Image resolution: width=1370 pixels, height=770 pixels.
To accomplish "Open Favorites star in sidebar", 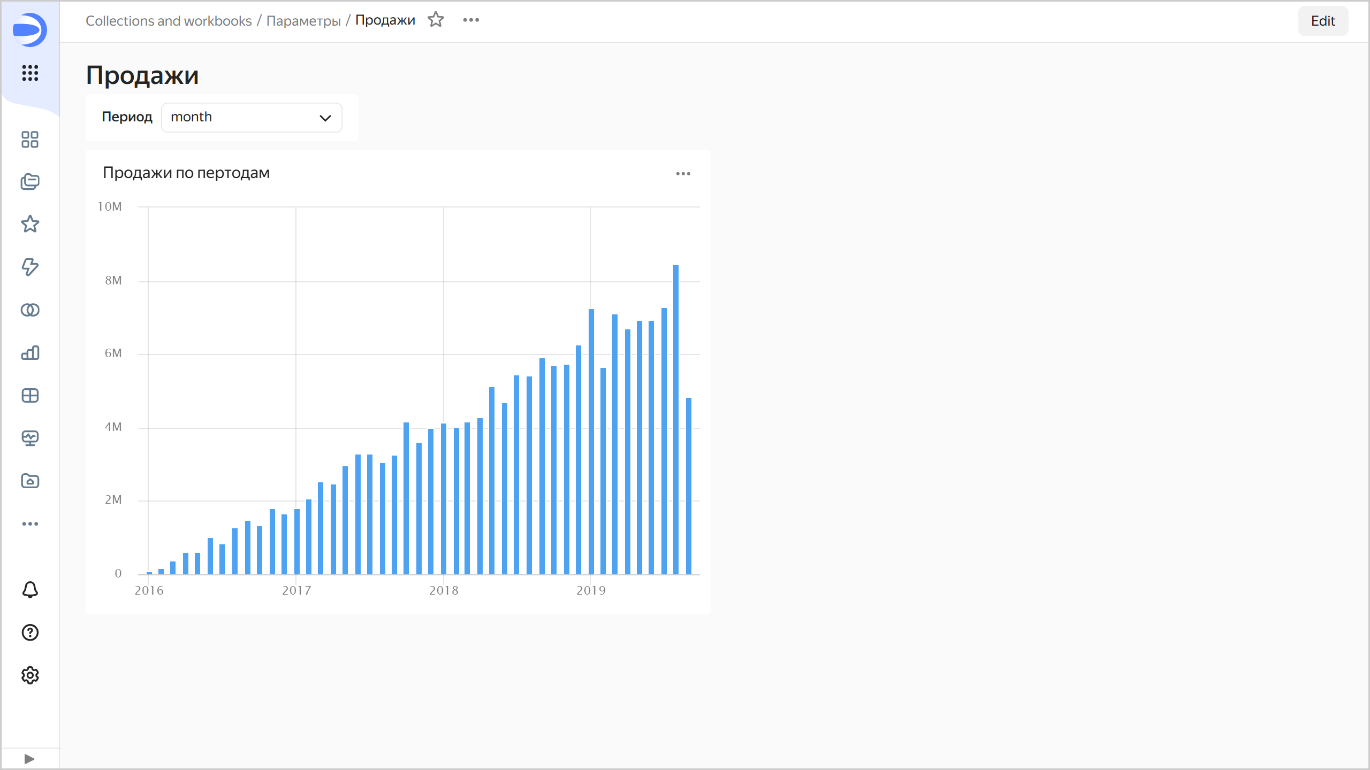I will click(30, 224).
